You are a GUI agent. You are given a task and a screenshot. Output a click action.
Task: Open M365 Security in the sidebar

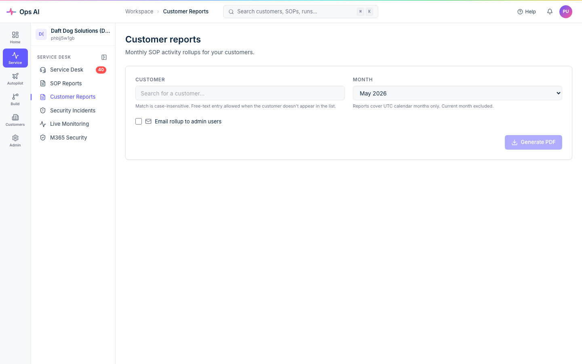pyautogui.click(x=73, y=138)
